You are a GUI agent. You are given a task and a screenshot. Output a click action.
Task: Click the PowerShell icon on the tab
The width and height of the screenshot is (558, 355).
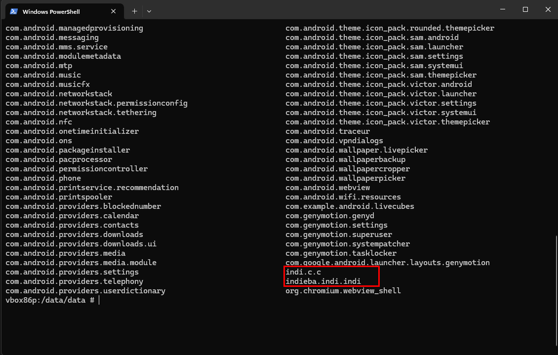click(x=14, y=11)
